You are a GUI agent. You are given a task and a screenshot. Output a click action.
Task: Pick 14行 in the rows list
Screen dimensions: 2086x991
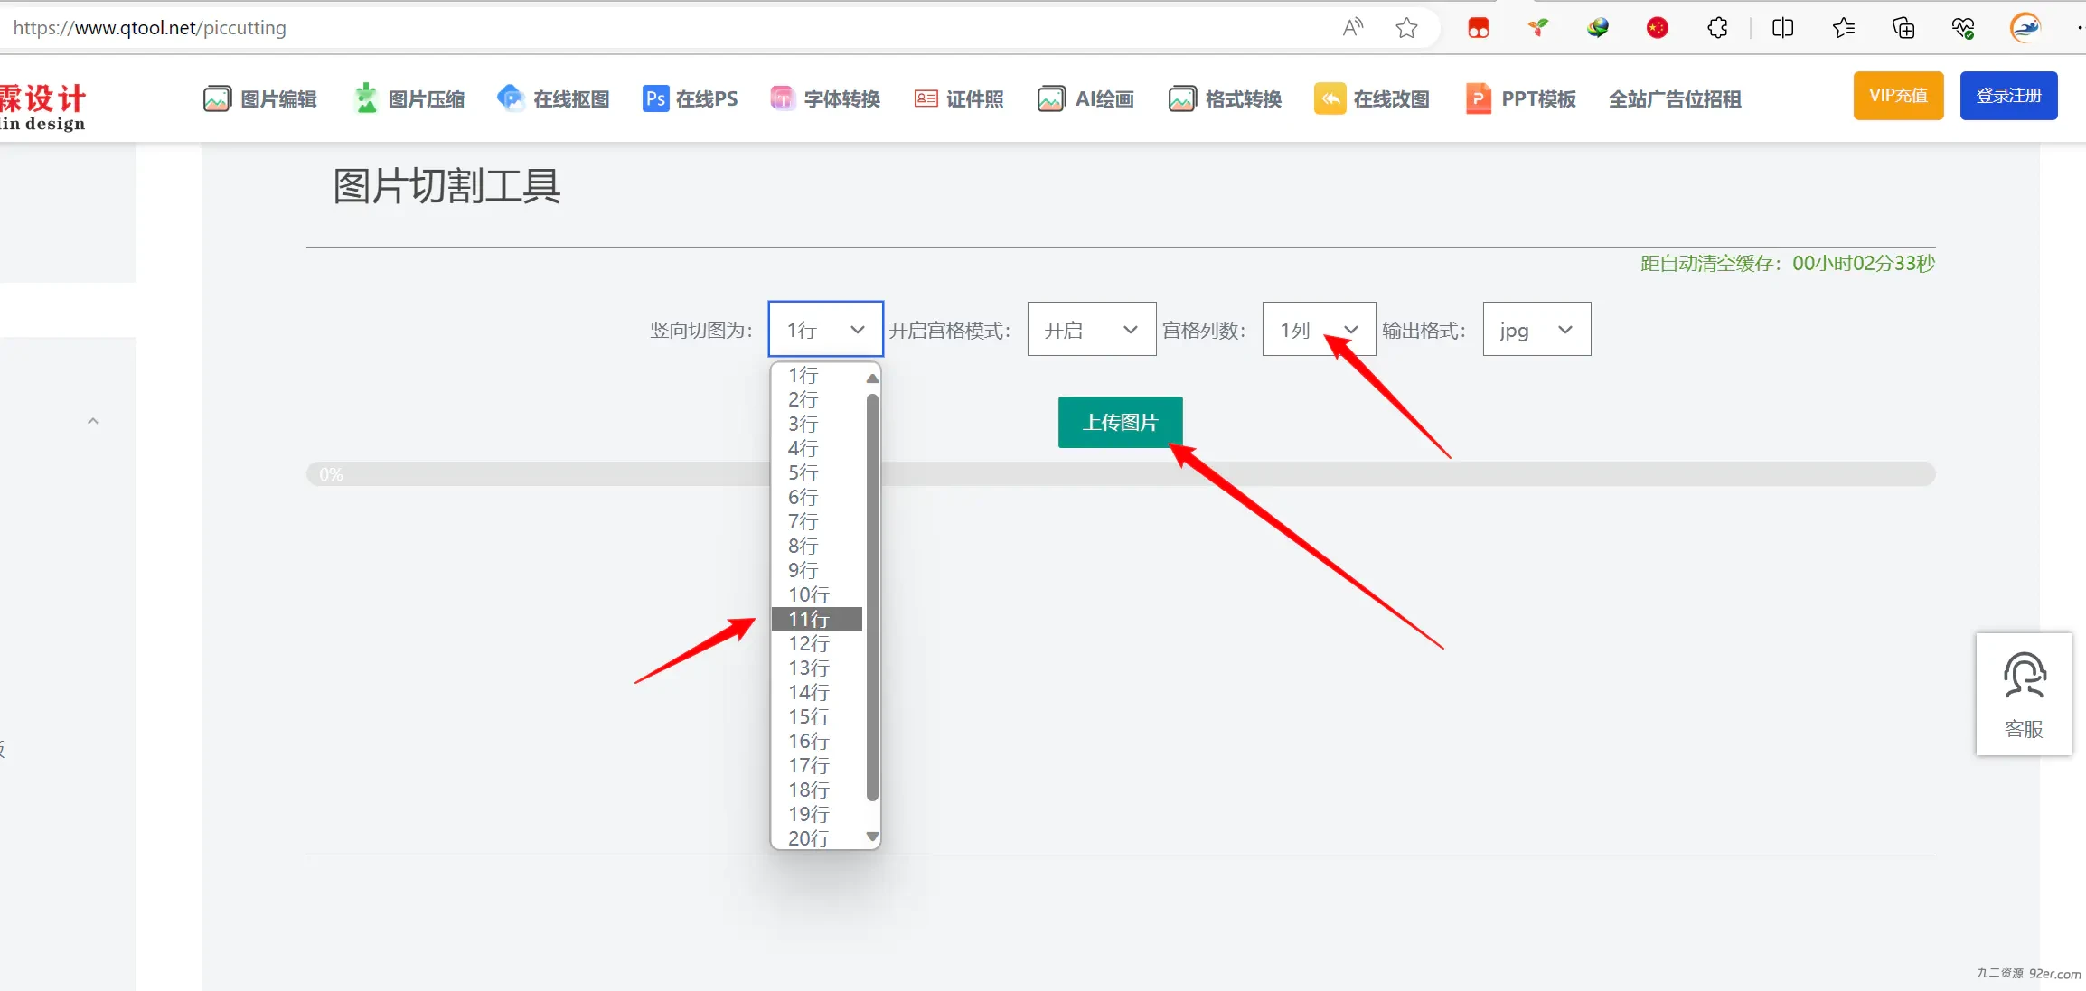[x=817, y=692]
